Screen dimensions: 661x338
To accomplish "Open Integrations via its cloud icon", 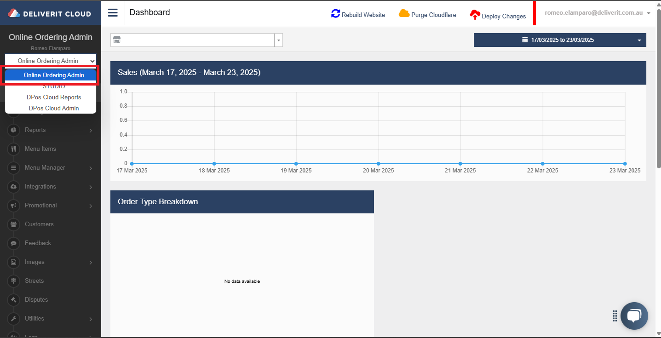I will [14, 187].
